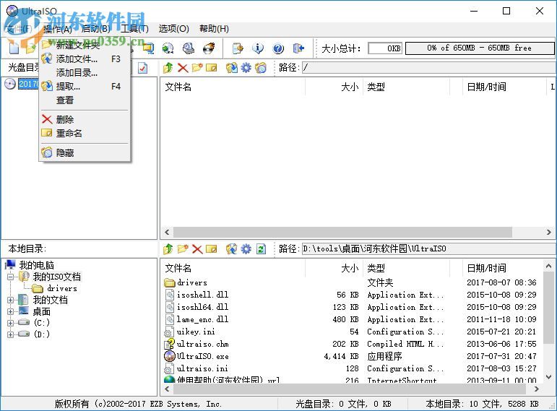The width and height of the screenshot is (557, 411).
Task: Select the drivers folder in file list
Action: pyautogui.click(x=192, y=282)
